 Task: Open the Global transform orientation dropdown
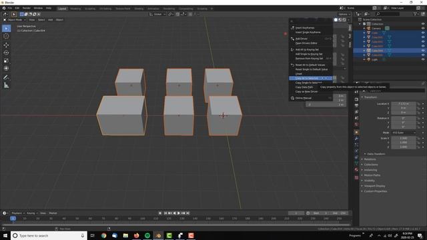tap(157, 14)
